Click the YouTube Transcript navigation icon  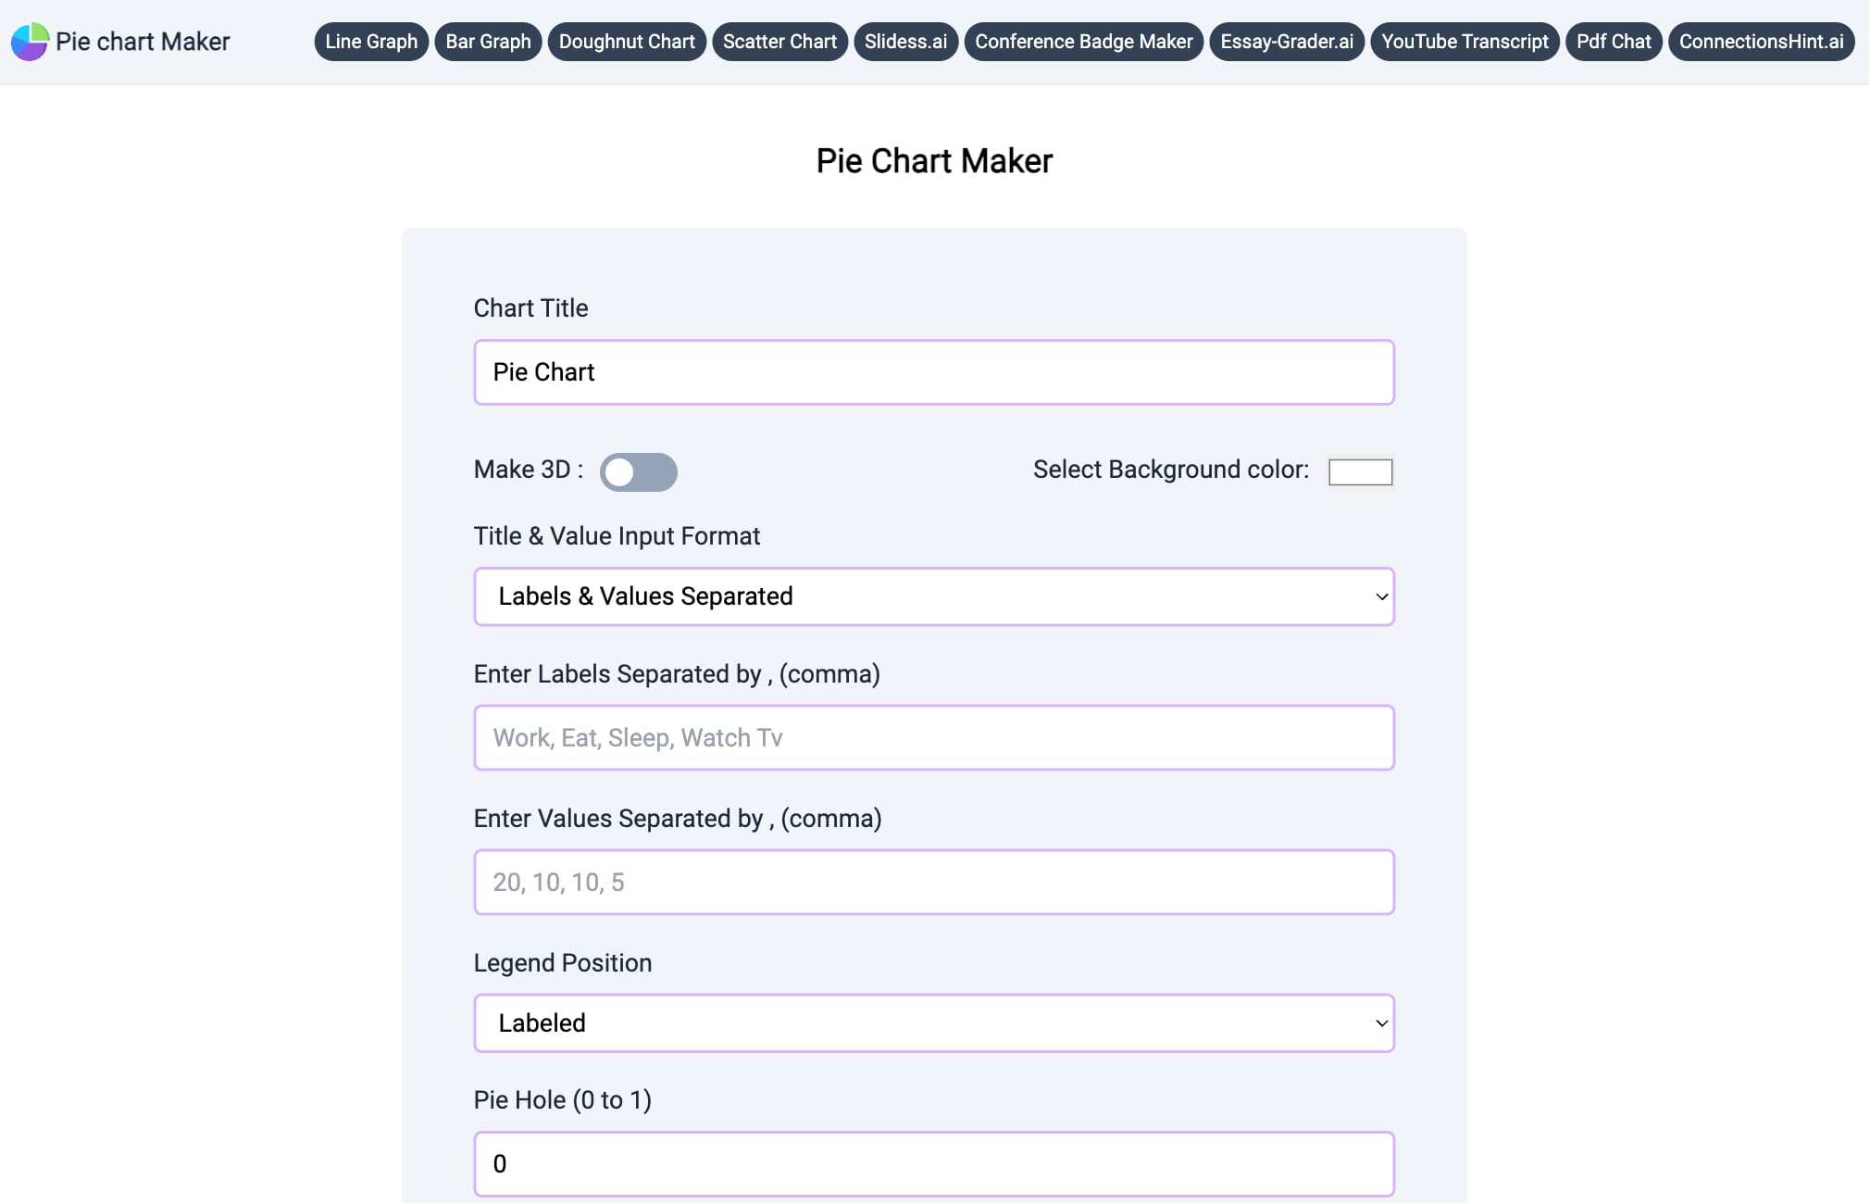click(x=1465, y=41)
